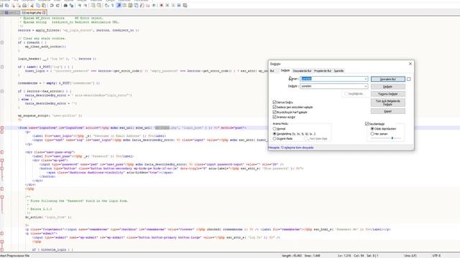Click the Zoom In toolbar icon
The image size is (460, 258).
79,5
